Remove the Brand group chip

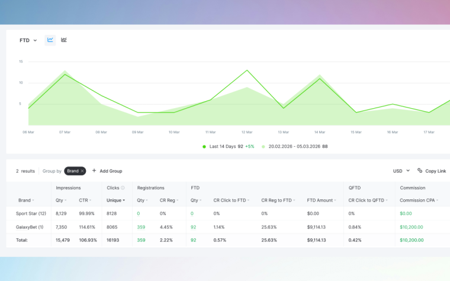point(82,171)
